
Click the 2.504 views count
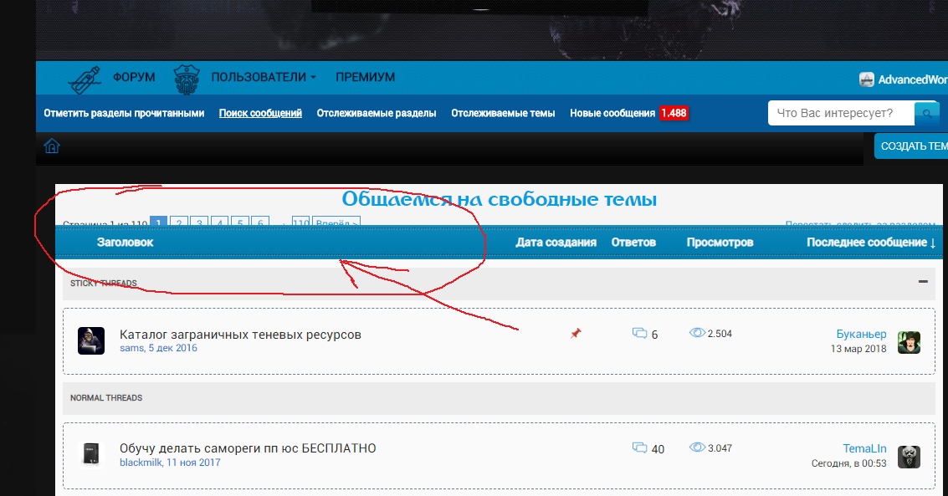[x=720, y=334]
